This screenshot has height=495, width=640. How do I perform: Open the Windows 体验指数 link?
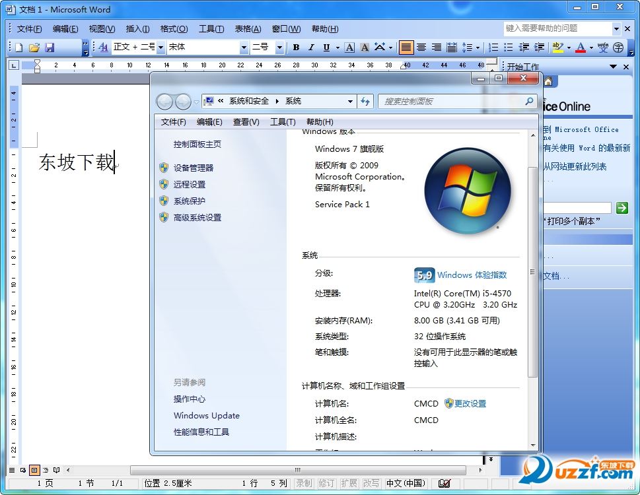tap(472, 275)
